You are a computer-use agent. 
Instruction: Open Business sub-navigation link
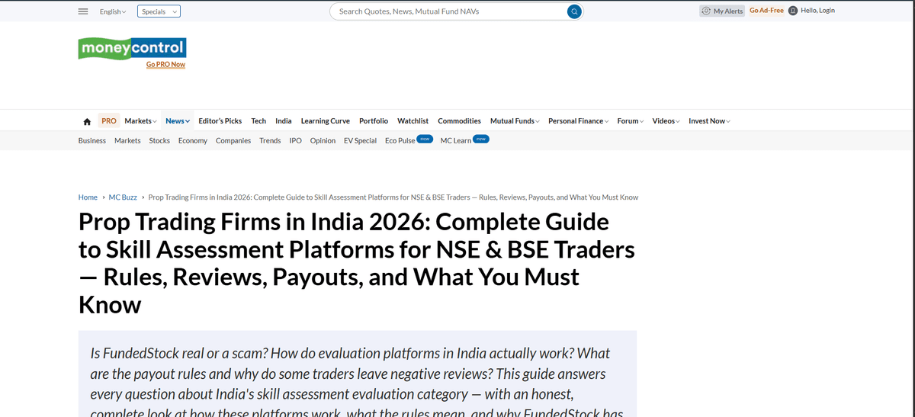coord(92,141)
